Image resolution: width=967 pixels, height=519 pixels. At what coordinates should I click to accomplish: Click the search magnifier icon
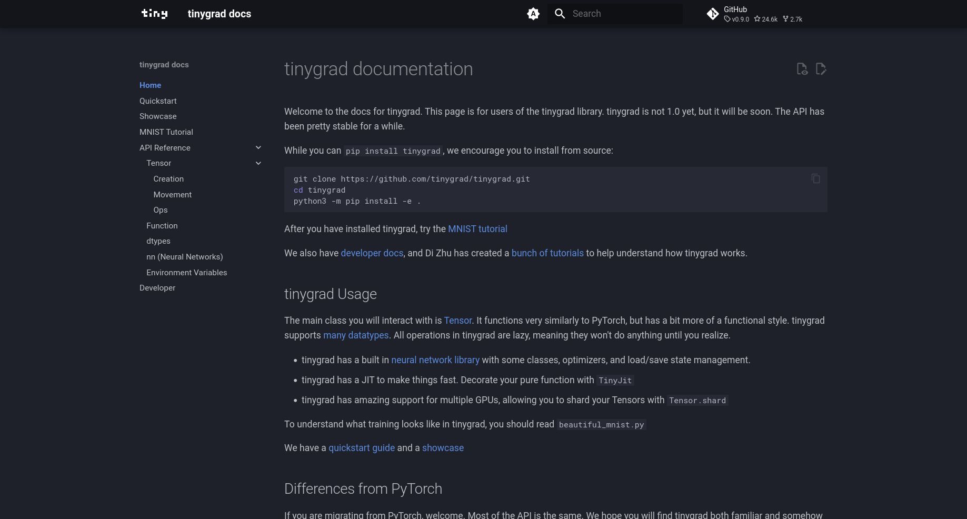point(560,14)
